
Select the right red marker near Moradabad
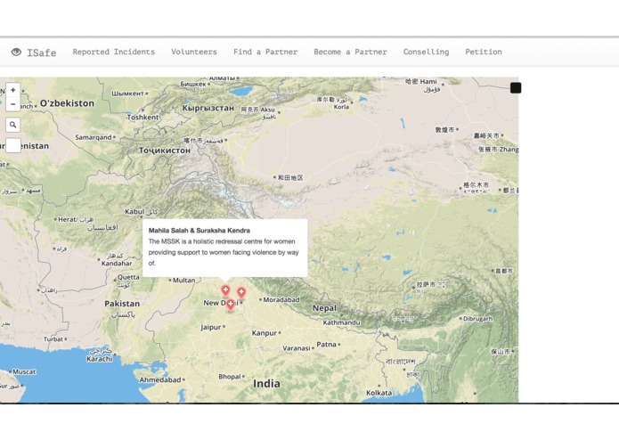241,292
